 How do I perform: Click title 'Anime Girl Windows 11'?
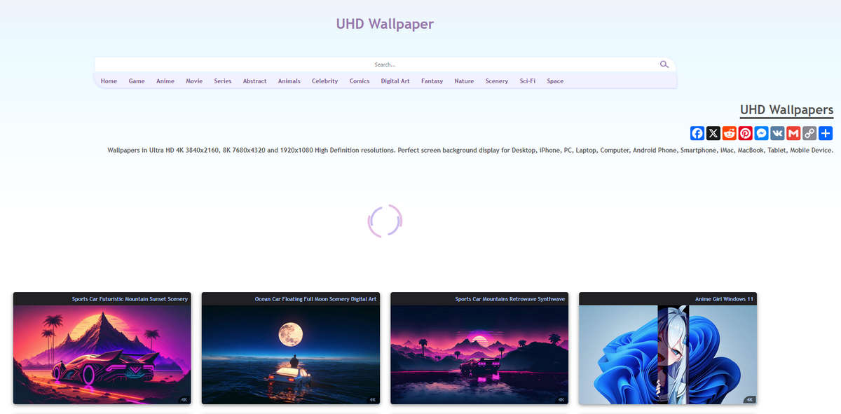tap(724, 299)
